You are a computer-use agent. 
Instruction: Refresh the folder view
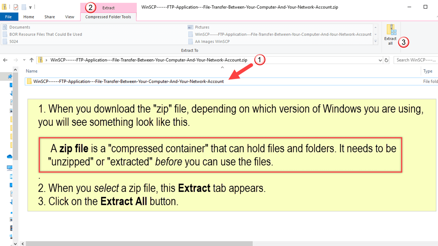coord(387,60)
